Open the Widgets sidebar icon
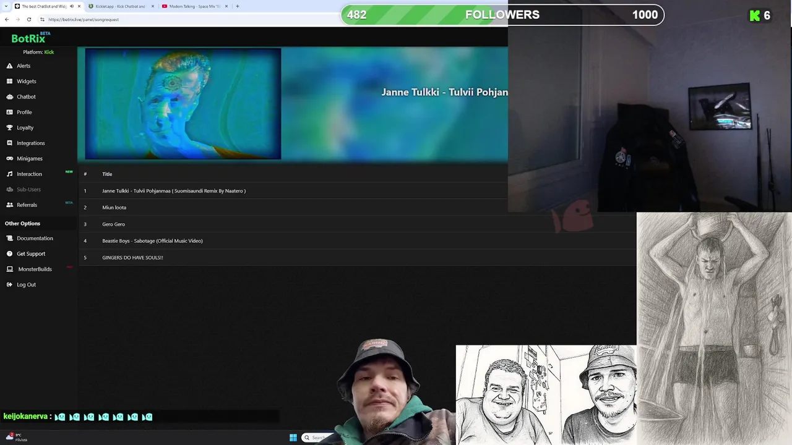Viewport: 792px width, 445px height. coord(10,81)
